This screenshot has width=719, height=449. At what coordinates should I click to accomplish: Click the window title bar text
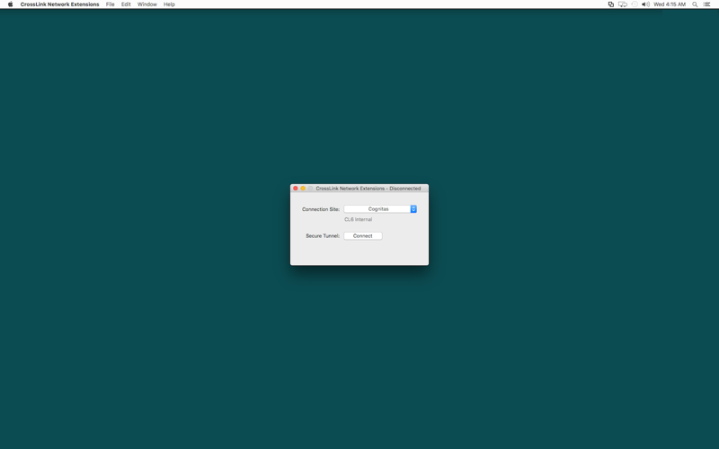point(368,189)
